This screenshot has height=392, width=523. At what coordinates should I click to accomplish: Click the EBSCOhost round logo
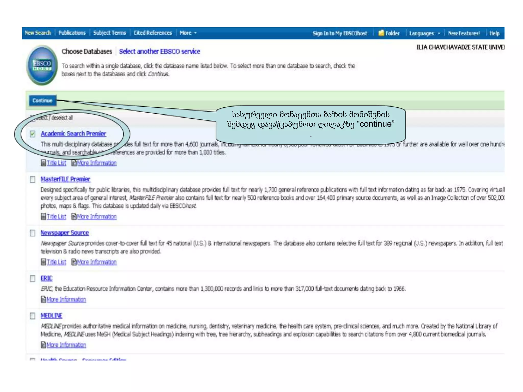pyautogui.click(x=42, y=65)
